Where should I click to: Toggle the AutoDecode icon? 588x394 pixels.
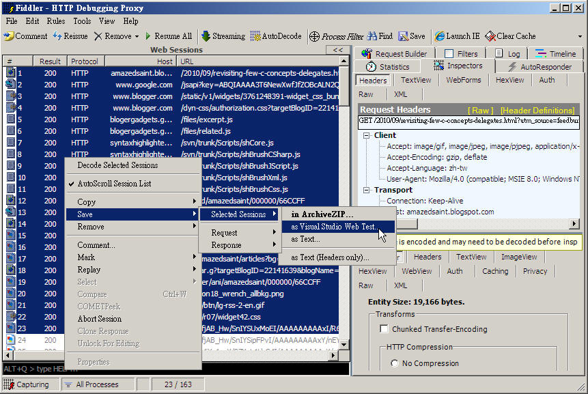tap(255, 36)
